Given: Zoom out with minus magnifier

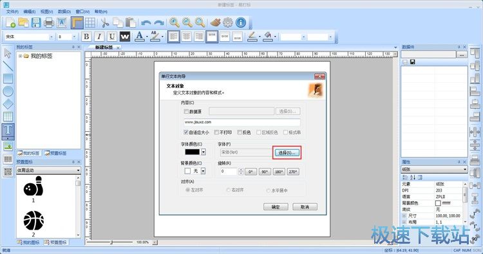Looking at the screenshot, I should (x=187, y=23).
